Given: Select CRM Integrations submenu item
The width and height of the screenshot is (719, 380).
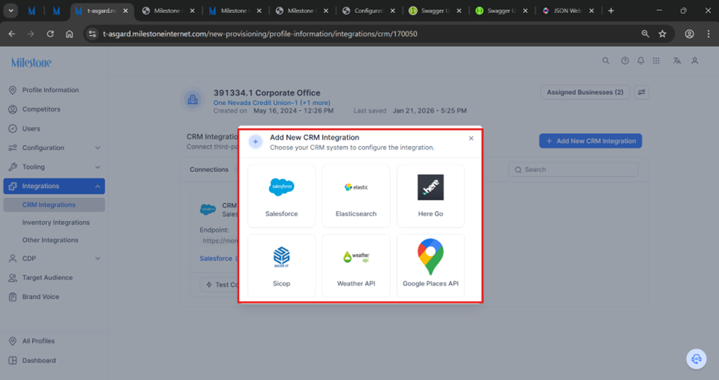Looking at the screenshot, I should click(54, 205).
